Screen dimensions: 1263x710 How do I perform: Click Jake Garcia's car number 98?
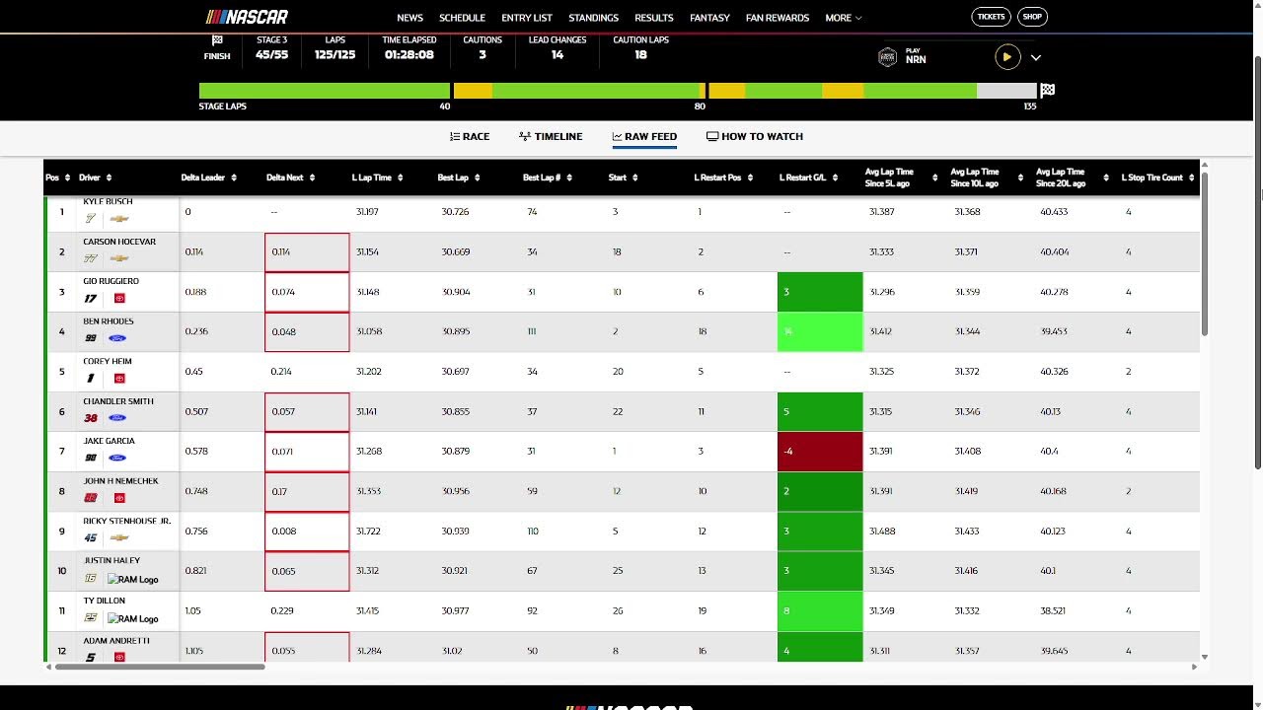click(91, 458)
